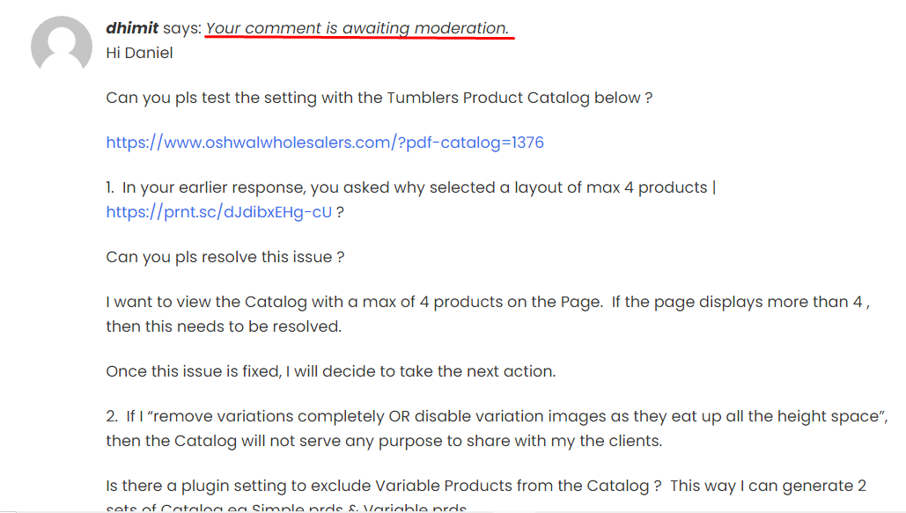Open the oshwalwholesalers pdf-catalog link
Image resolution: width=906 pixels, height=513 pixels.
click(x=325, y=143)
